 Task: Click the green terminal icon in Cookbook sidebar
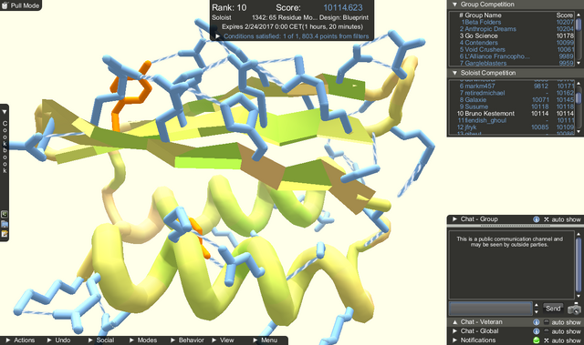click(5, 214)
